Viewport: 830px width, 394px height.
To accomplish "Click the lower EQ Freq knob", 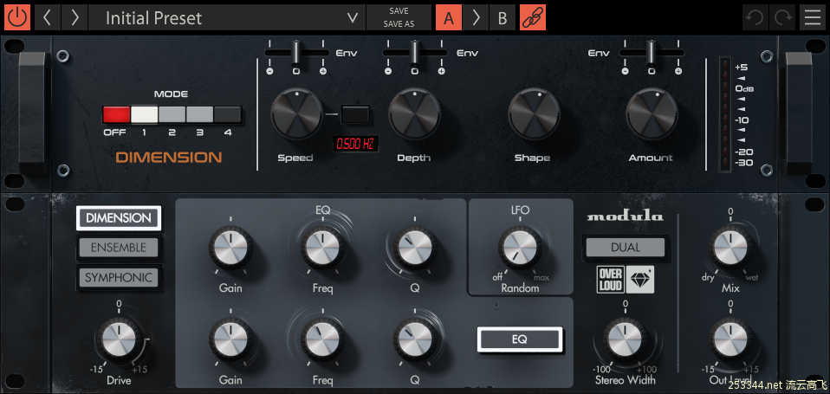I will tap(322, 339).
